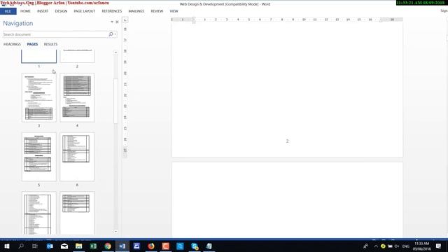448x252 pixels.
Task: Click Sign in at top right
Action: pos(444,11)
